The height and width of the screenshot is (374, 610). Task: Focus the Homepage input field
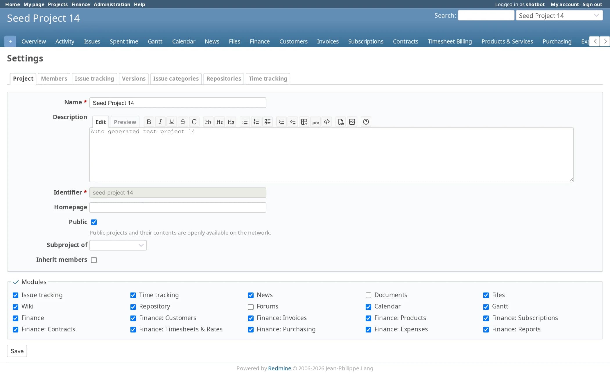[x=178, y=207]
